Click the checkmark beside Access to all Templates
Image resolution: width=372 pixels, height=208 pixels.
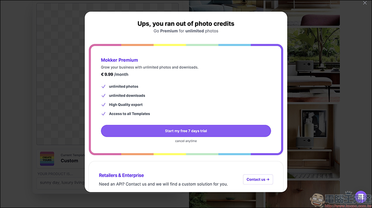(x=103, y=114)
